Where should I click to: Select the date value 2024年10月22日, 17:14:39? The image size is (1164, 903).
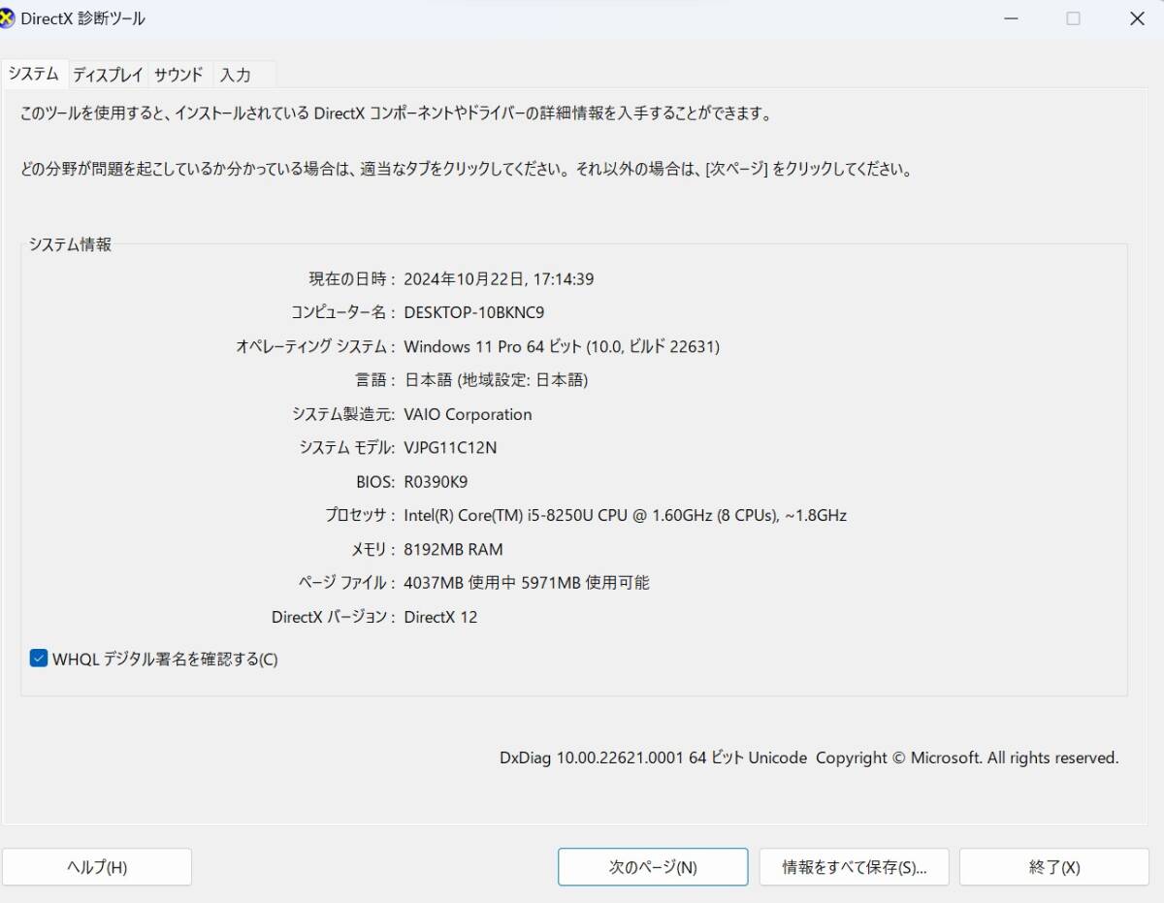(499, 279)
